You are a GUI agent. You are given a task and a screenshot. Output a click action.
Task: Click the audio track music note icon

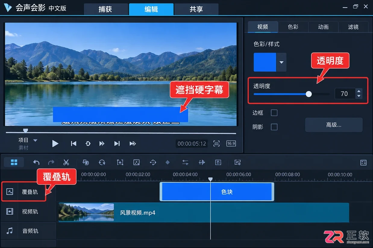click(x=10, y=231)
